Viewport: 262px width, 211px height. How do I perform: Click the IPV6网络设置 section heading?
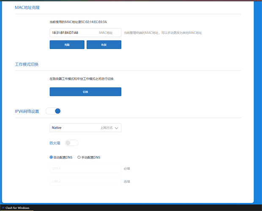coord(27,111)
